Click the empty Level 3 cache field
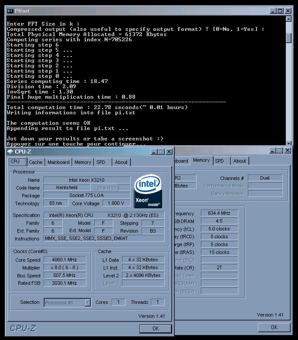The height and width of the screenshot is (340, 298). pos(143,283)
